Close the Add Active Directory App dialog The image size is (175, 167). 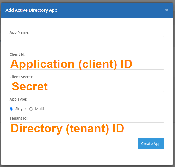[x=166, y=10]
